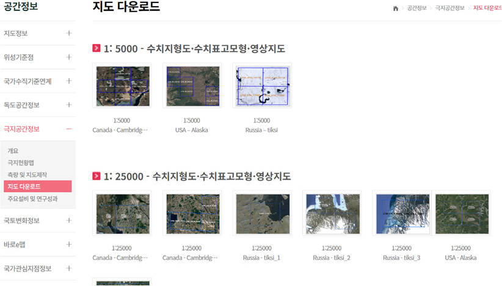Click red arrow icon beside 1:25000 heading
The width and height of the screenshot is (502, 286).
[x=96, y=176]
